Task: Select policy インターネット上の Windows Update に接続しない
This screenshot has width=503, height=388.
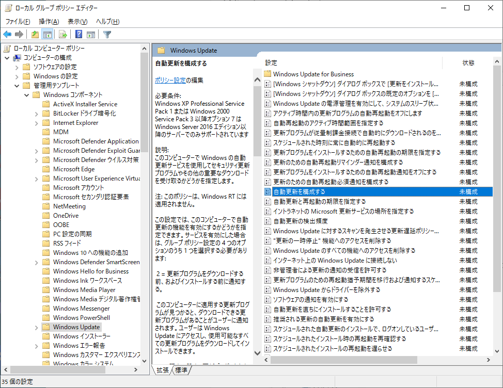Action: 335,261
